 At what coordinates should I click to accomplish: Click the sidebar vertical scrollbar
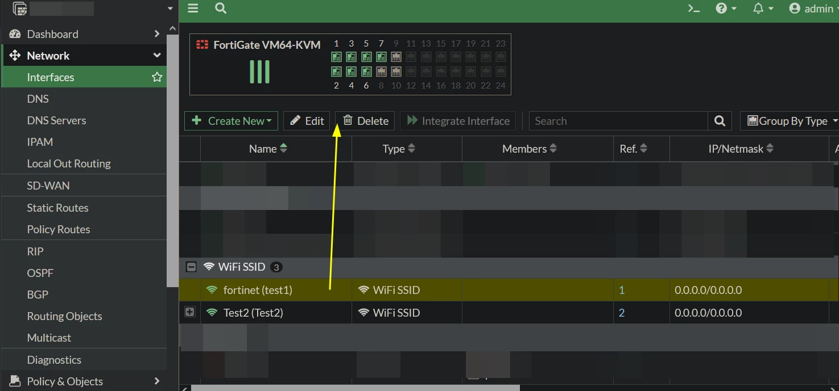click(x=173, y=160)
